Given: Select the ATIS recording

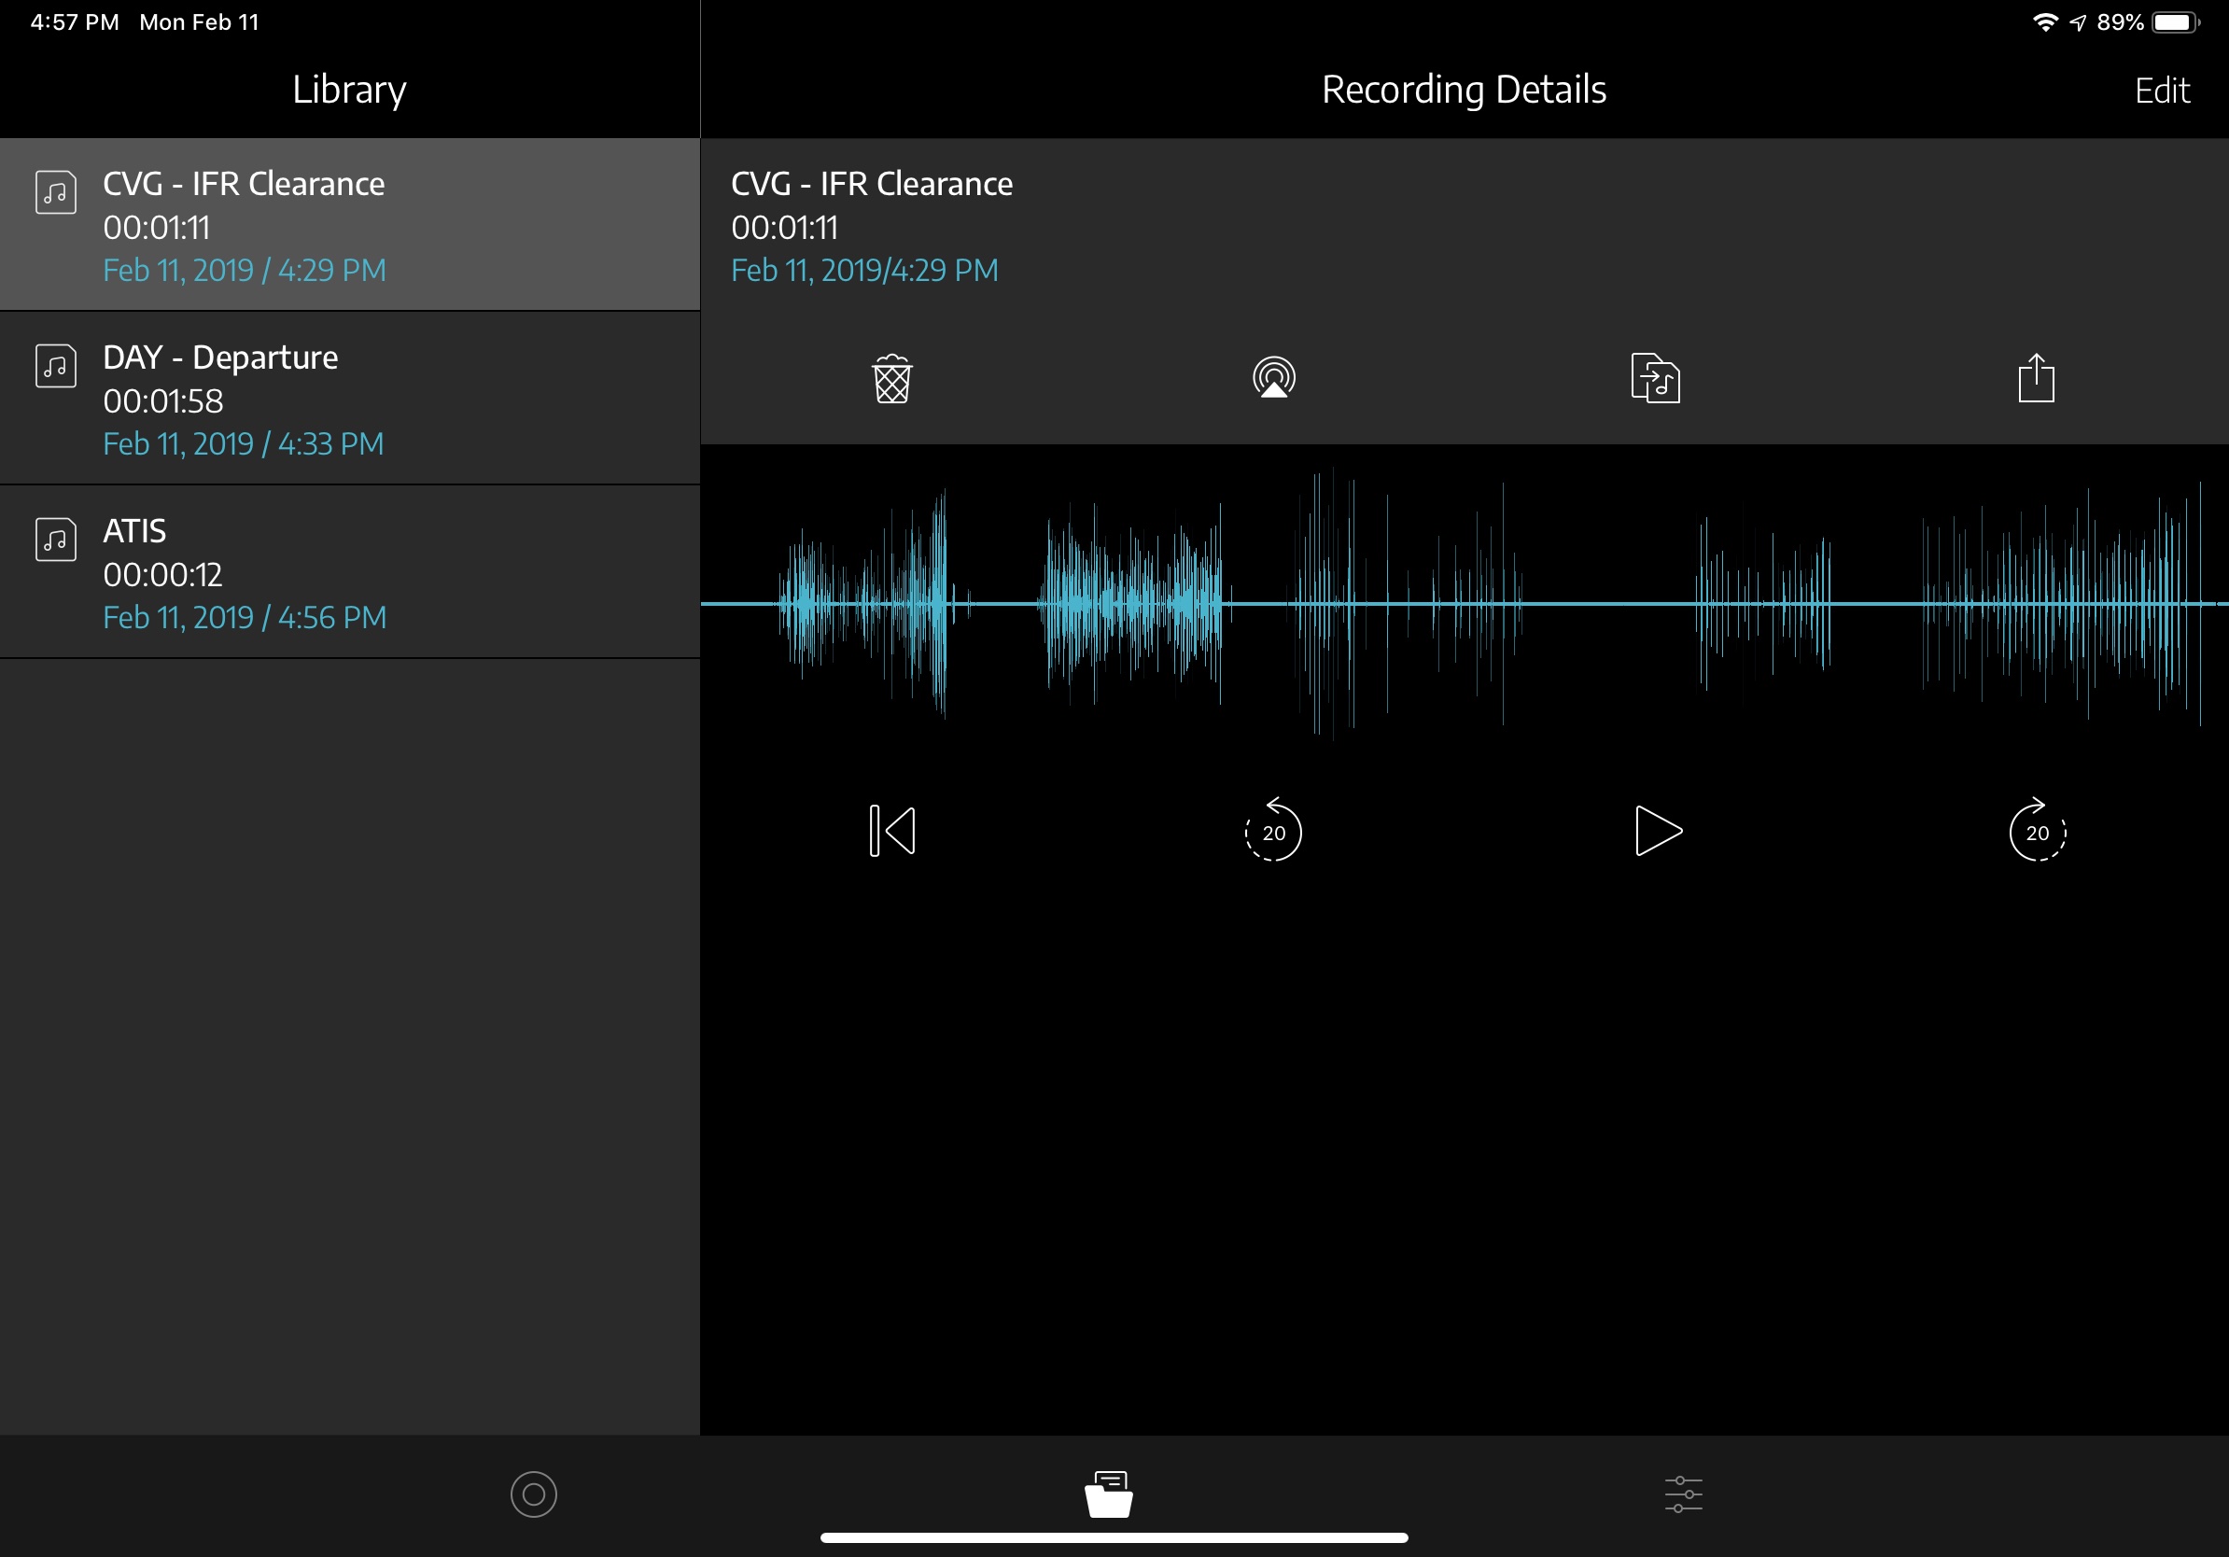Looking at the screenshot, I should pos(349,573).
